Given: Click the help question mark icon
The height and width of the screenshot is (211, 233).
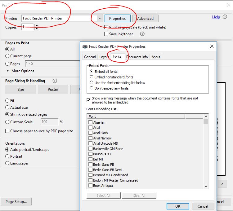Looking at the screenshot, I should (225, 17).
